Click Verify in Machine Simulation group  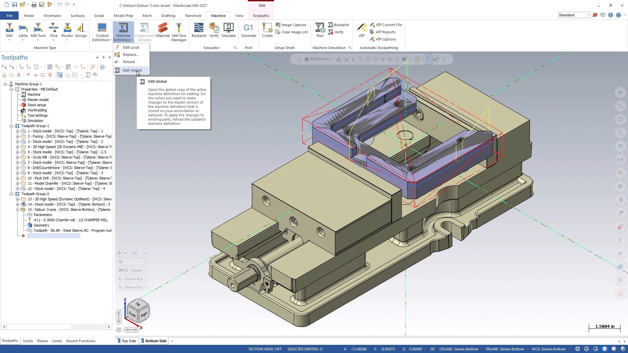(x=336, y=32)
